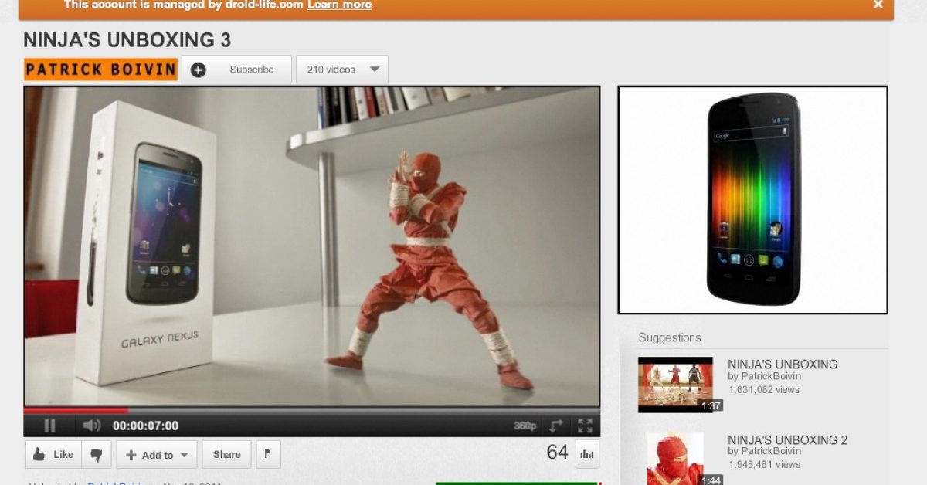Screen dimensions: 927x485
Task: Click the expand player size icon
Action: [x=555, y=426]
